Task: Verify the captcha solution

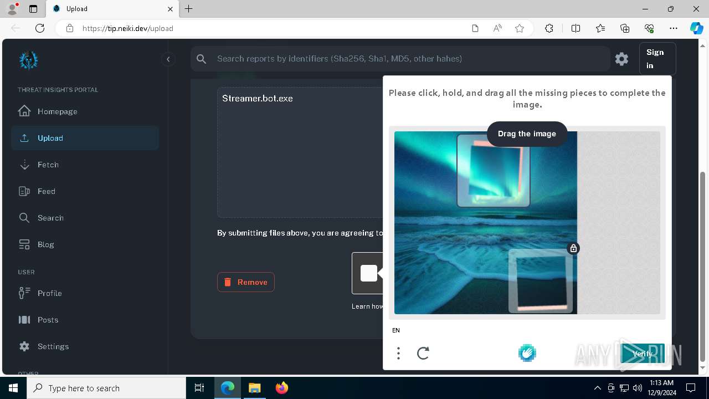Action: coord(643,353)
